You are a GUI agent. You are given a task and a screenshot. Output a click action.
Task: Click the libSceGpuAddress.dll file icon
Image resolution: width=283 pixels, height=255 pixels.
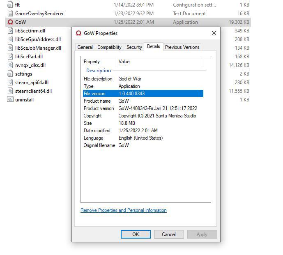[10, 39]
